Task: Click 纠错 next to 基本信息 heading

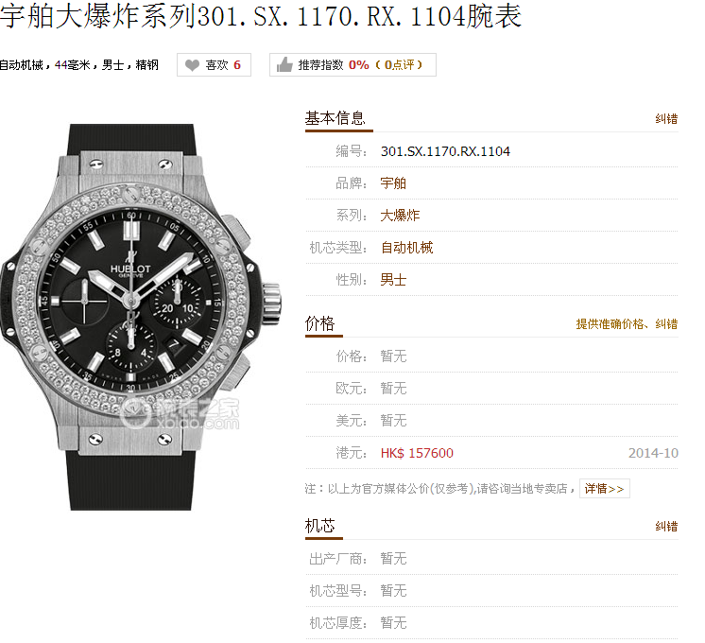Action: pos(666,119)
